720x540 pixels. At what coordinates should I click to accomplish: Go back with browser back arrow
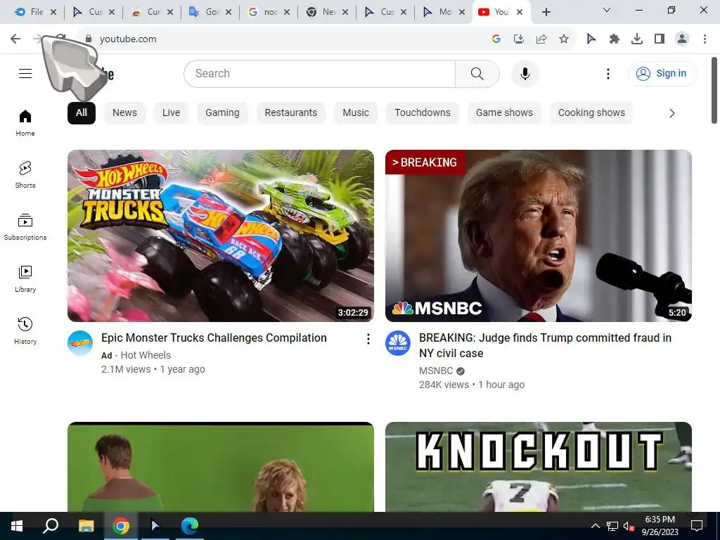[x=15, y=39]
